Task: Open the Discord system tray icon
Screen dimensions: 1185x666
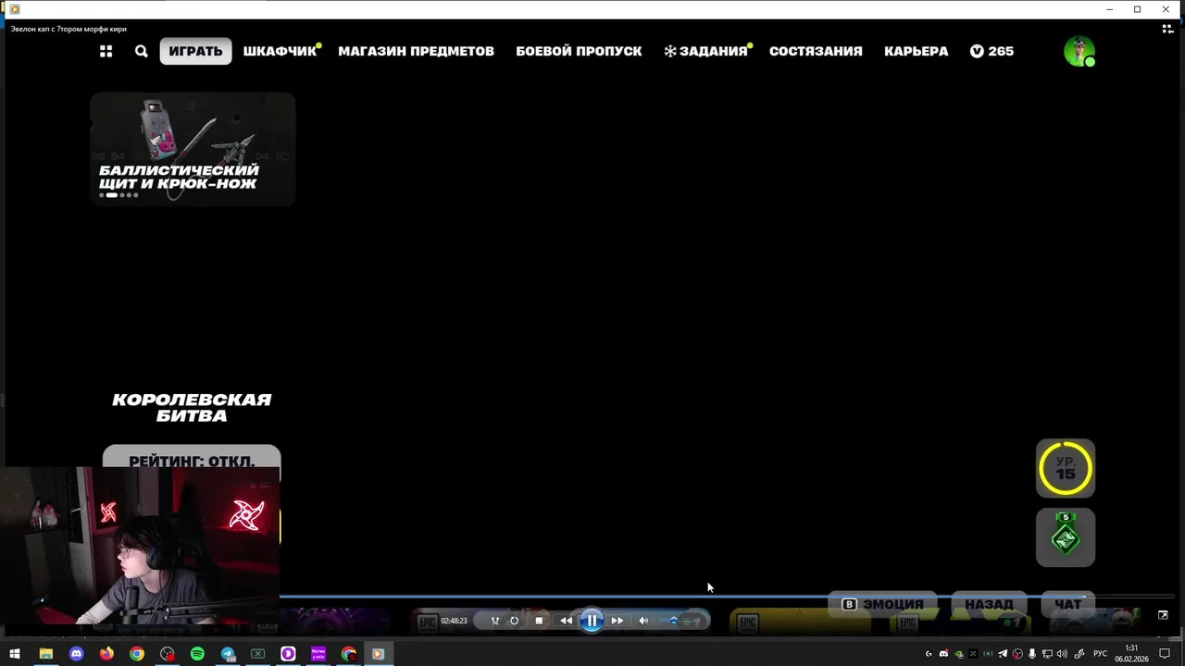Action: click(x=943, y=654)
